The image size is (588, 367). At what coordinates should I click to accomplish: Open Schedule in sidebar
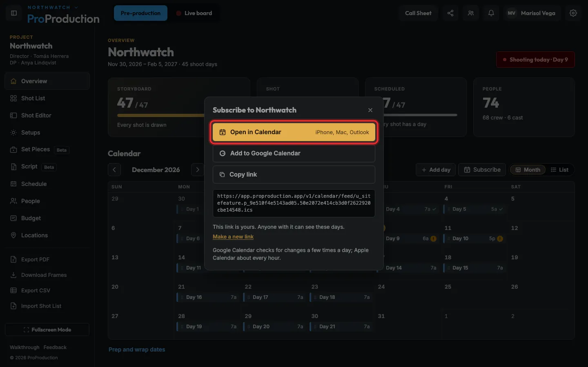click(47, 184)
